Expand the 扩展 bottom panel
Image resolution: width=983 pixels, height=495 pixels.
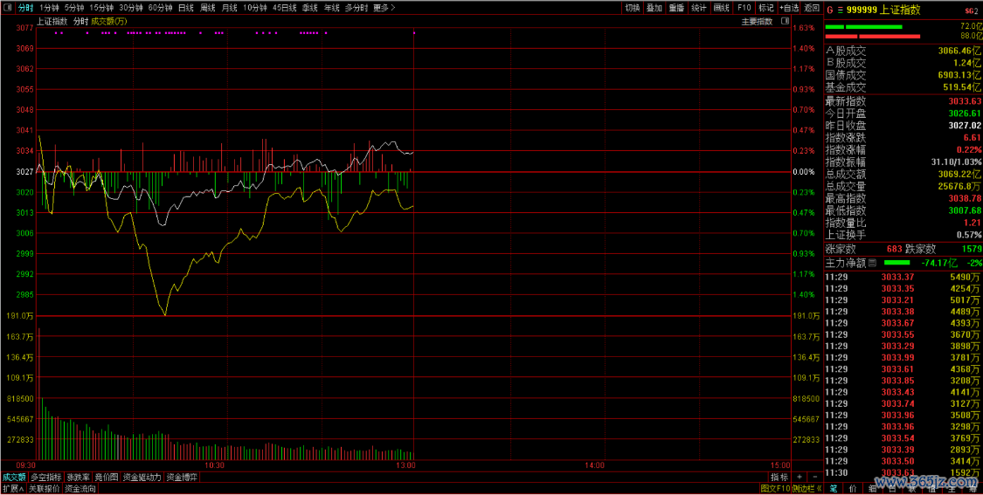coord(13,489)
